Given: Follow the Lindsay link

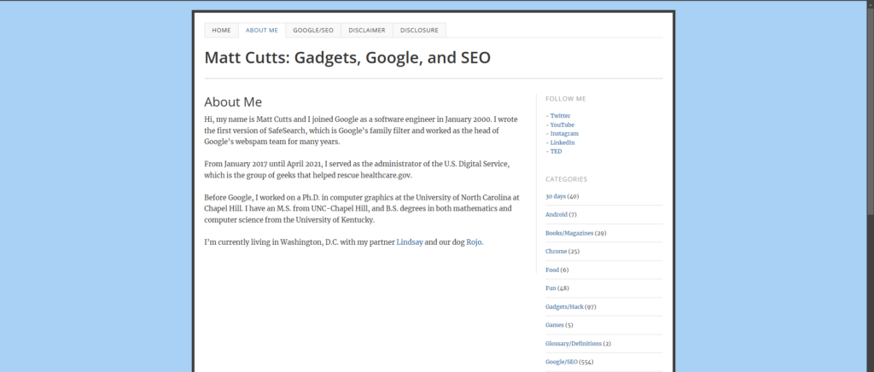Looking at the screenshot, I should [410, 242].
